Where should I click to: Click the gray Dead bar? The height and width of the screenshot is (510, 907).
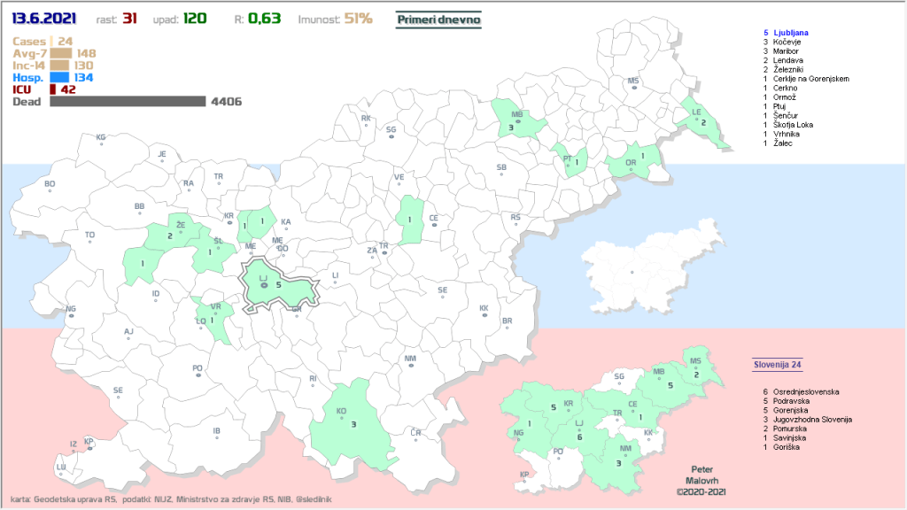[x=128, y=102]
